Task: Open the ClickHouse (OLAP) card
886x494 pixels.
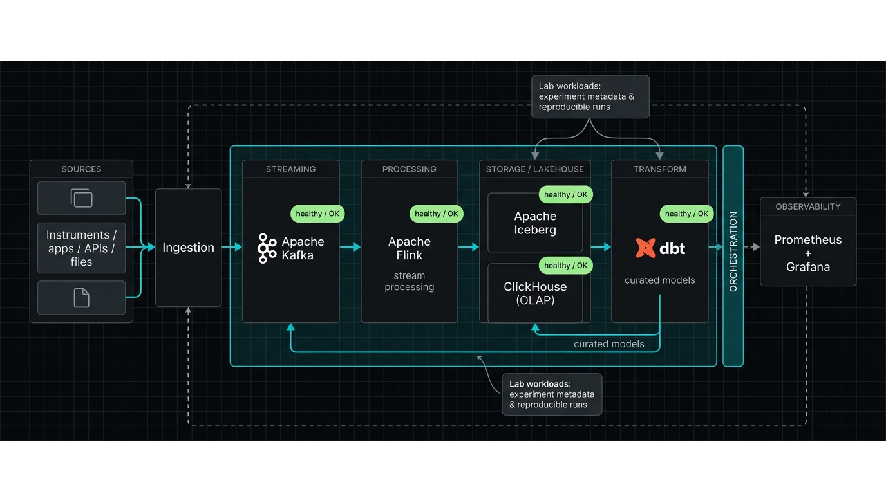Action: click(535, 293)
